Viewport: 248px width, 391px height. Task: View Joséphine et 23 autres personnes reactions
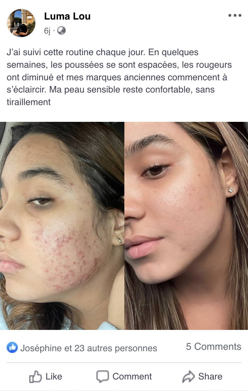coord(89,348)
